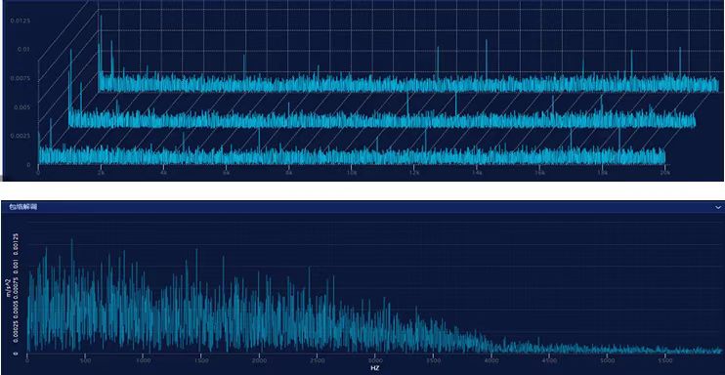Select the 1500 tick on envelope spectrum axis
This screenshot has height=375, width=725.
click(x=201, y=360)
